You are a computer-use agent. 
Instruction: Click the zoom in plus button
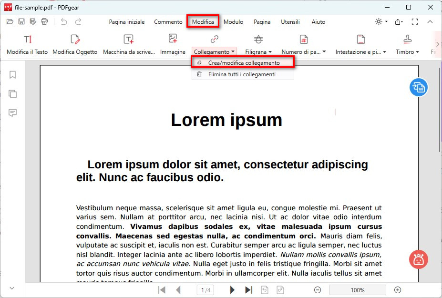398,290
